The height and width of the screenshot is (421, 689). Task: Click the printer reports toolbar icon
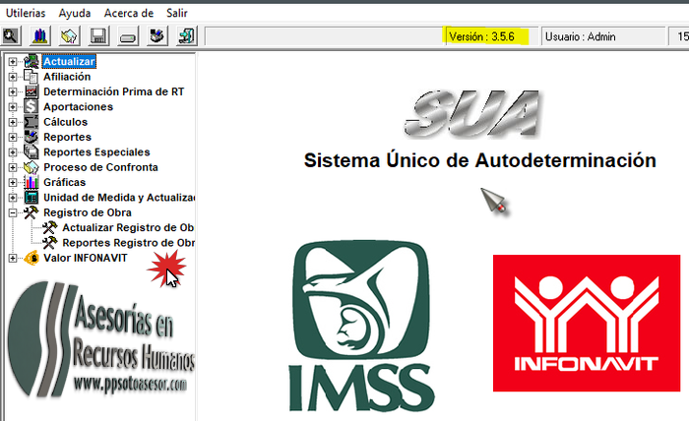(x=157, y=36)
